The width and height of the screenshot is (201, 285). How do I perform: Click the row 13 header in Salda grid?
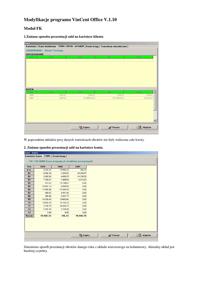[x=29, y=212]
